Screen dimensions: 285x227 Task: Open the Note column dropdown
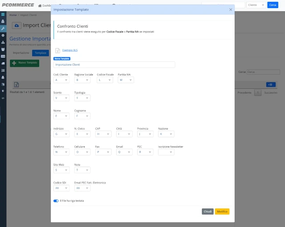(82, 170)
